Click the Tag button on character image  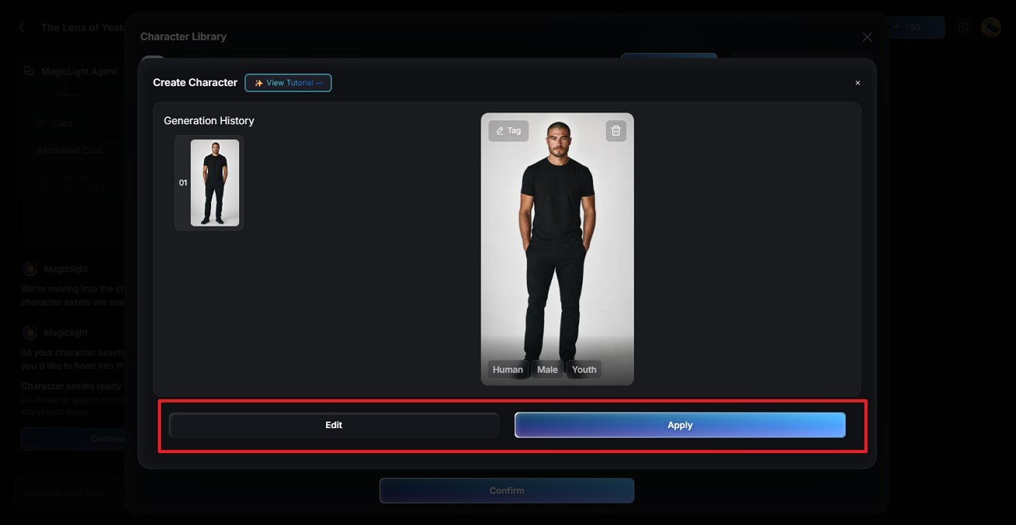coord(509,130)
